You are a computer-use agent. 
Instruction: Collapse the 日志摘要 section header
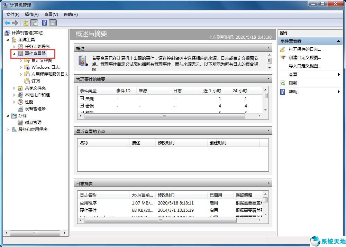[269, 183]
